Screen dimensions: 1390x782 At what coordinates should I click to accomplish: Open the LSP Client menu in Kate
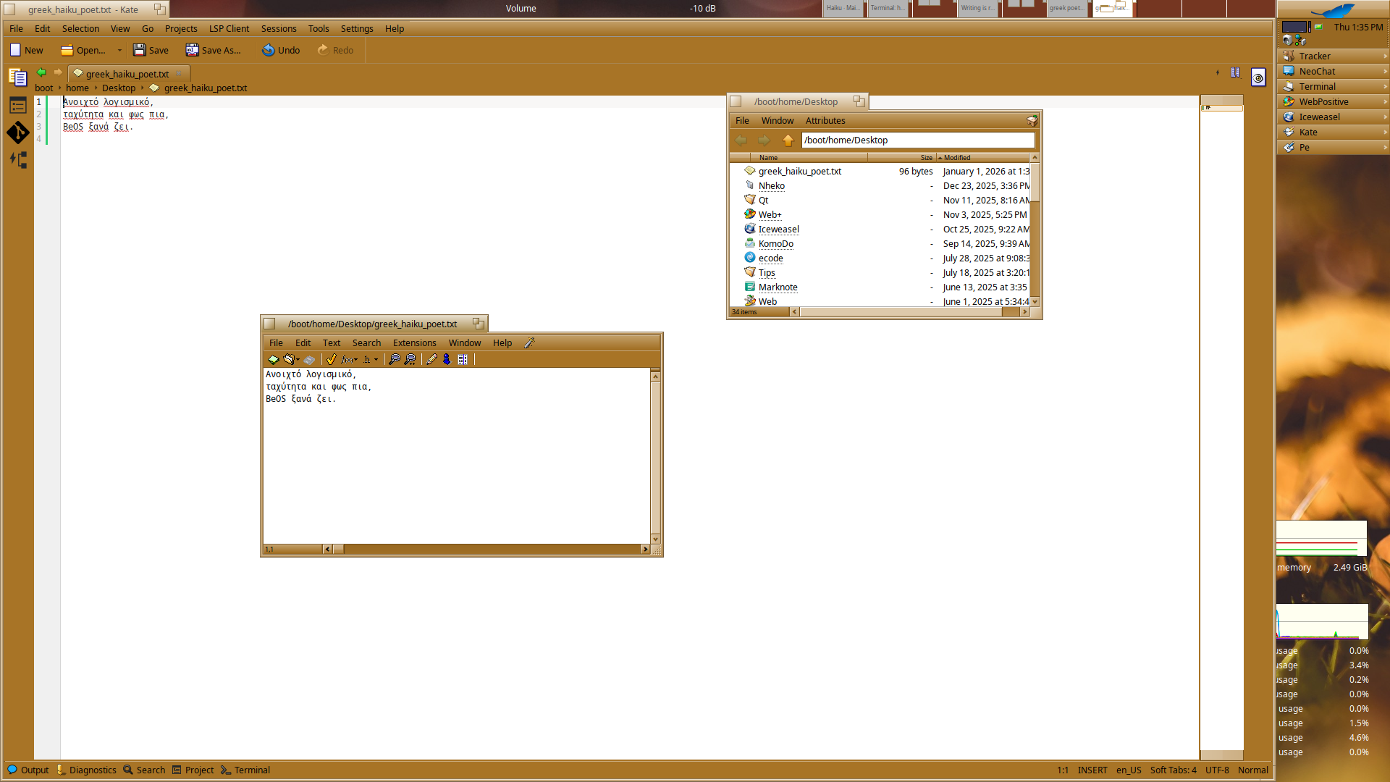(x=229, y=28)
